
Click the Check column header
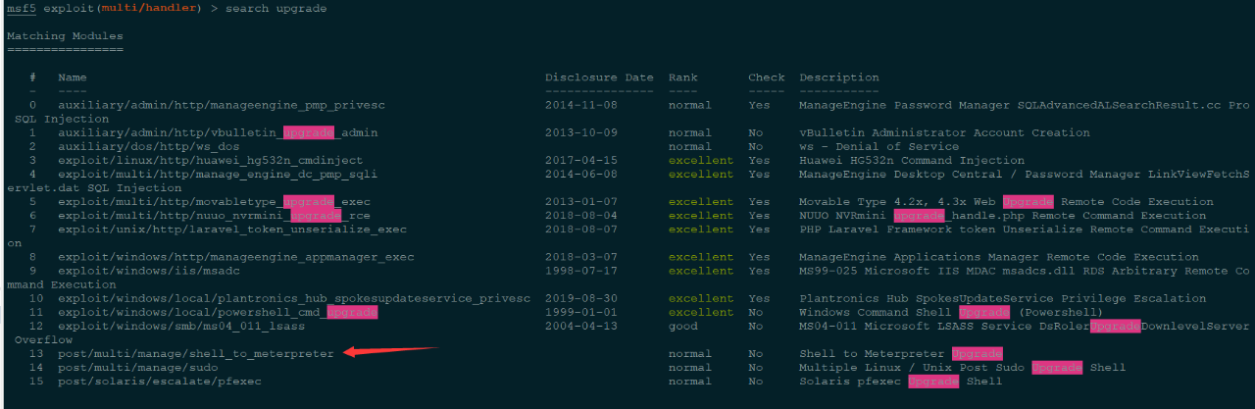click(x=766, y=77)
